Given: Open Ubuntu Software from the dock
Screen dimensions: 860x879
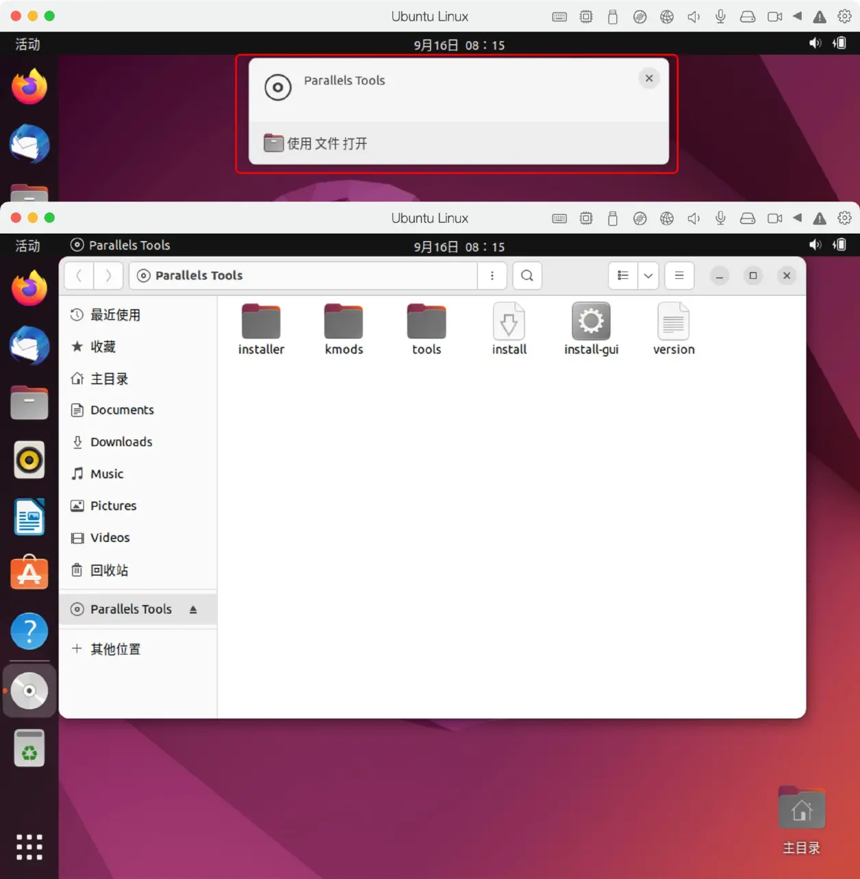Looking at the screenshot, I should click(29, 573).
